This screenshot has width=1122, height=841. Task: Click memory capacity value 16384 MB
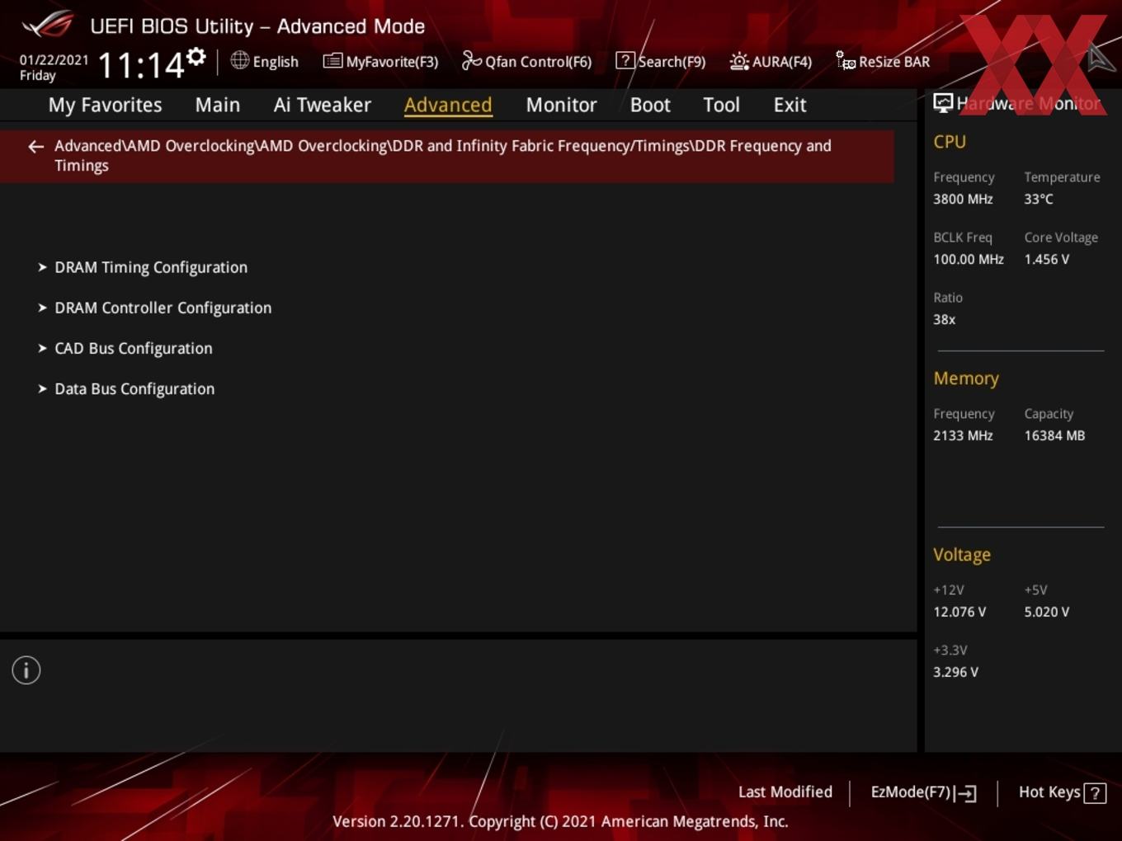pos(1054,435)
